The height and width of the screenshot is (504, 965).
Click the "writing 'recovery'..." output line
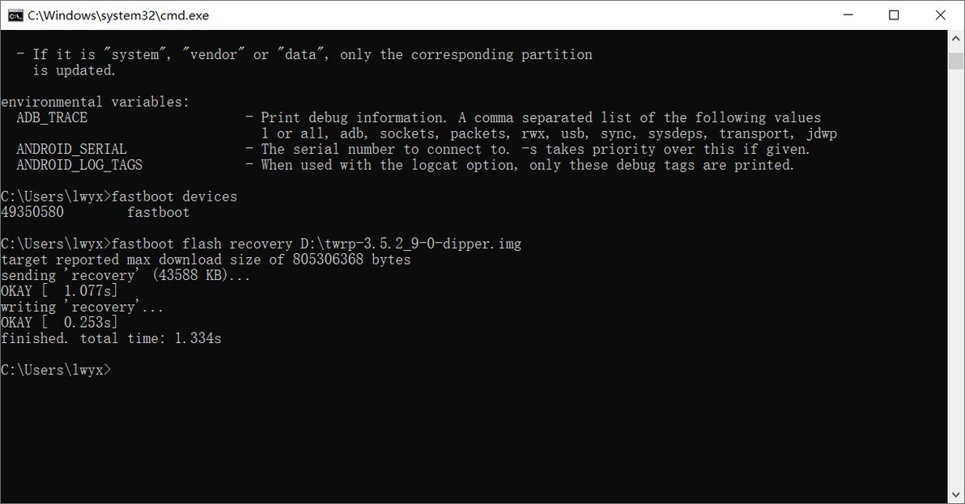82,307
